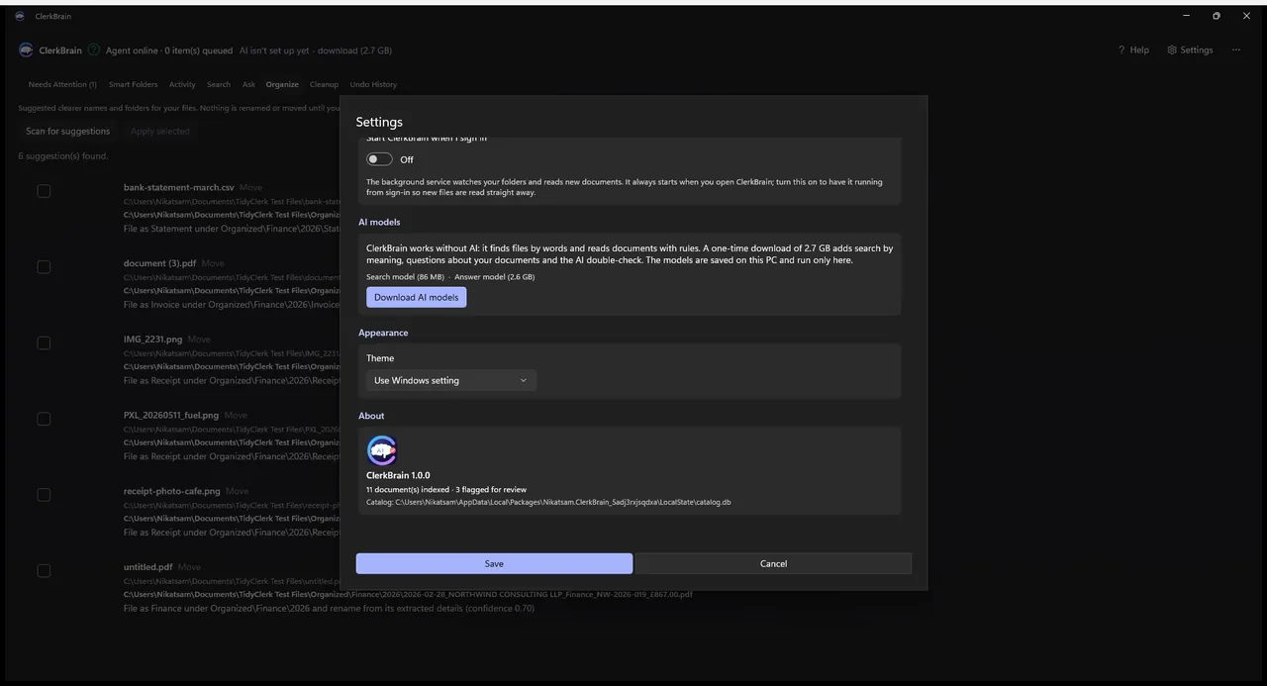
Task: Open the Search tab
Action: click(x=219, y=84)
